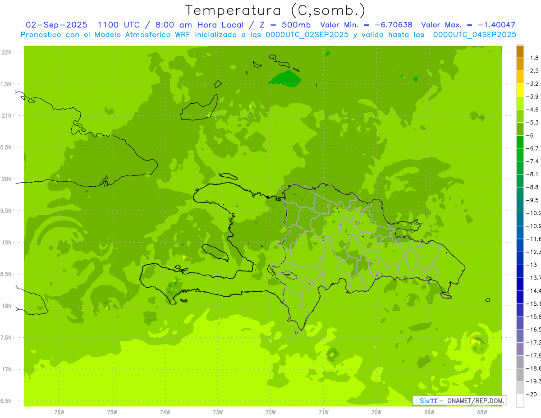541x418 pixels.
Task: Click the "17N" latitude label
Action: click(8, 369)
